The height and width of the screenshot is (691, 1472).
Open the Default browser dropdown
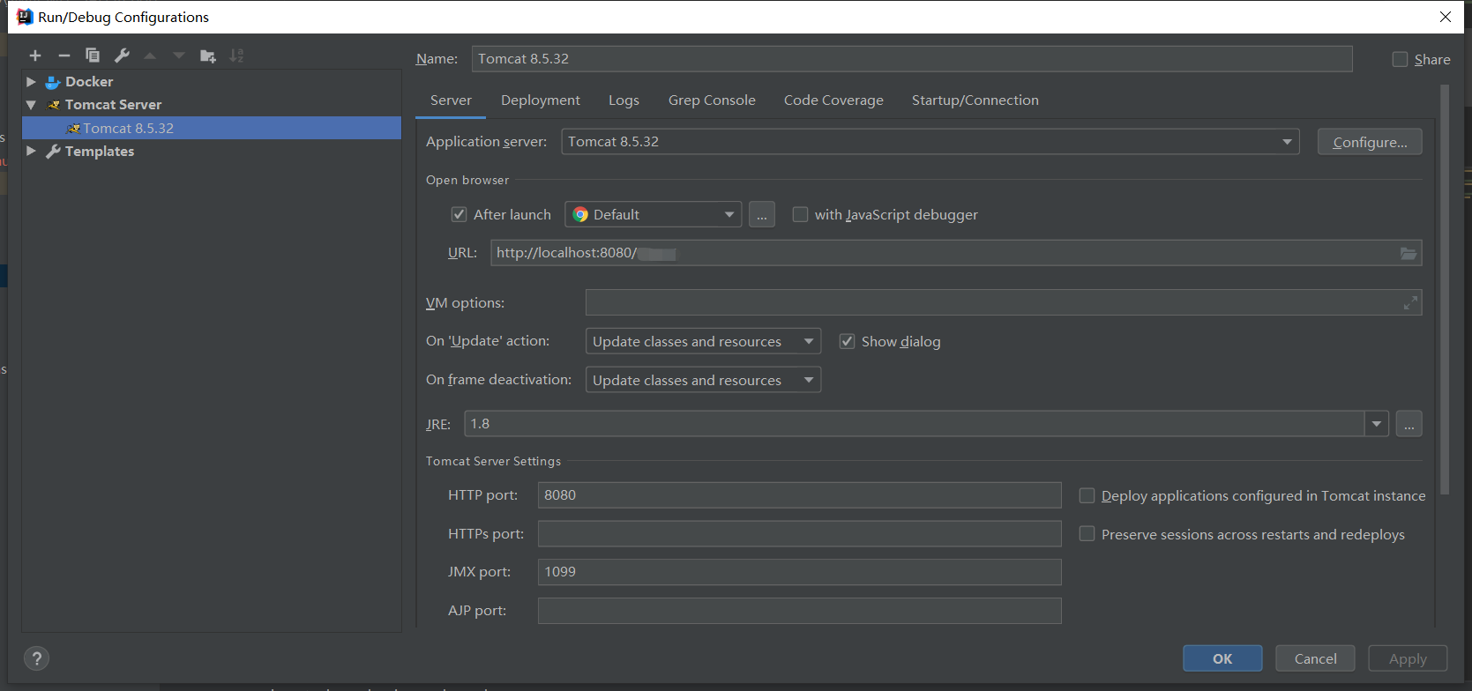[653, 214]
